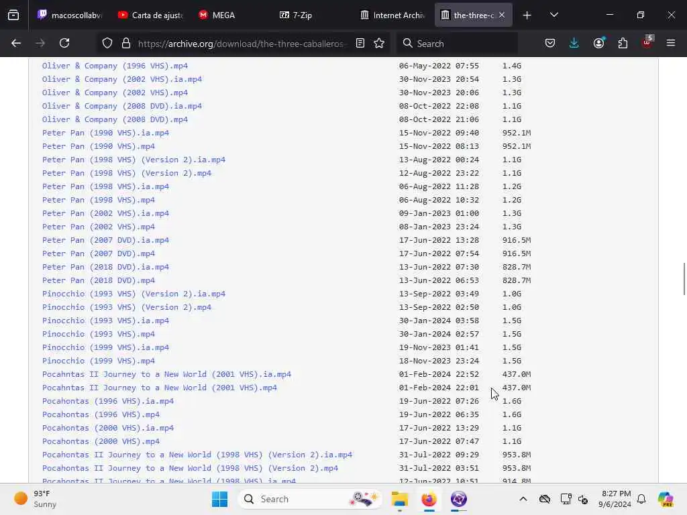Switch to the Internet Archive tab
The image size is (687, 515).
click(392, 15)
